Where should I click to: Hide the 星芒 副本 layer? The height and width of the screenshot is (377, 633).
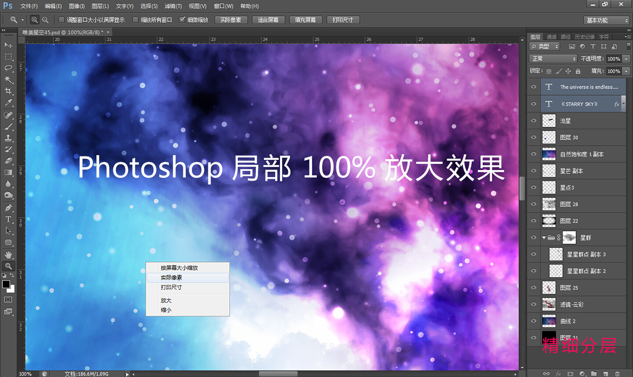(x=534, y=171)
